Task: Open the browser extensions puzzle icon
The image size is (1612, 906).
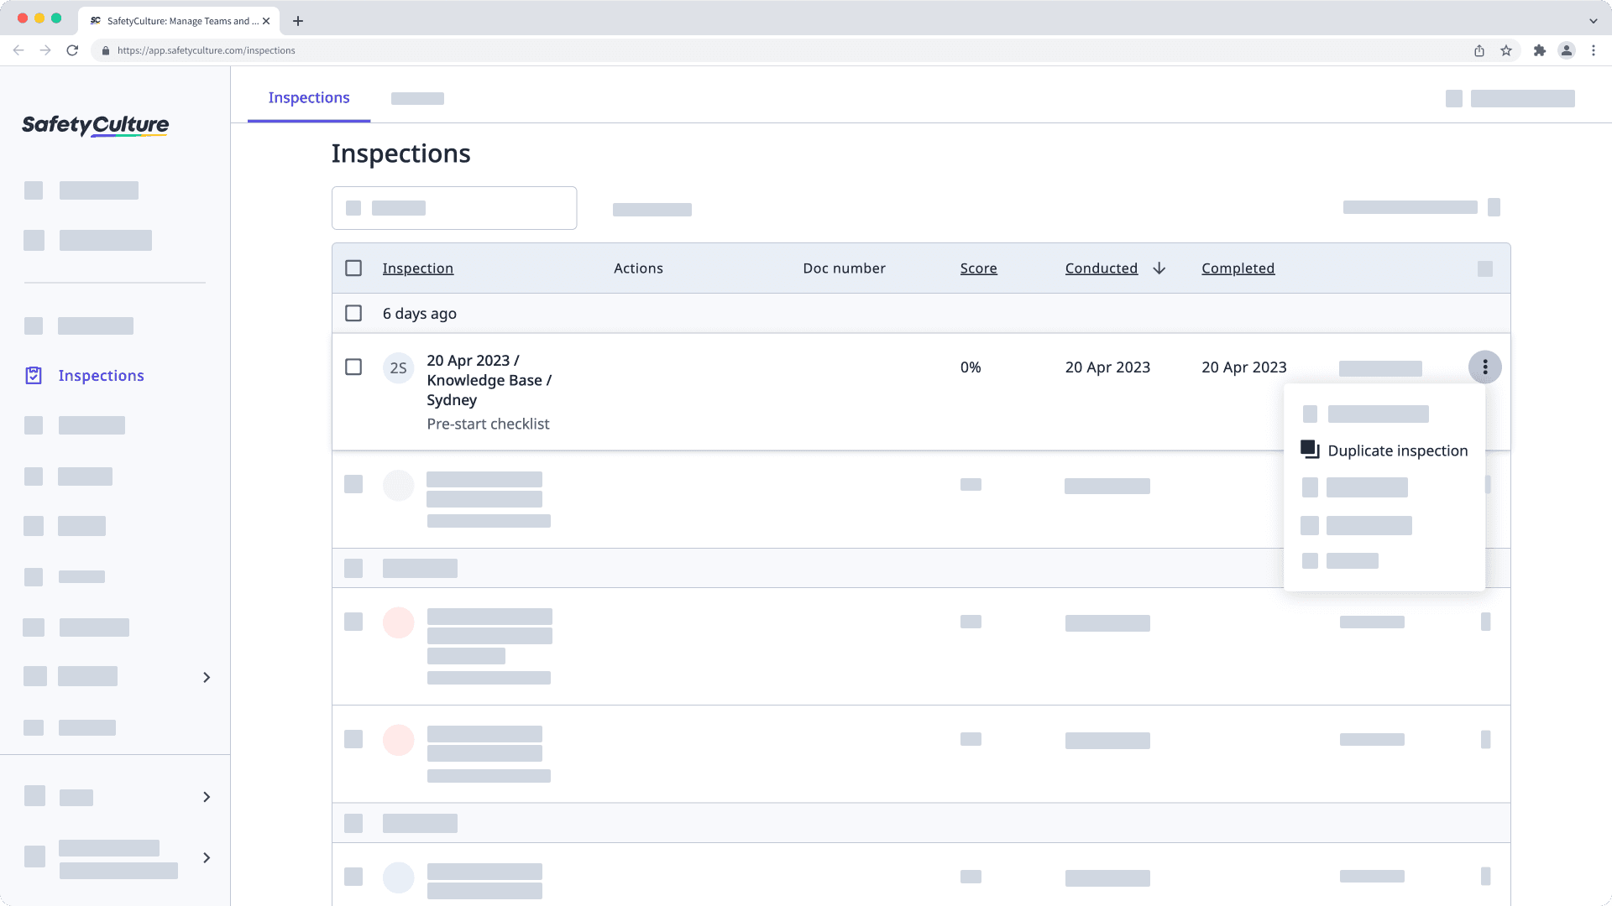Action: [x=1541, y=50]
